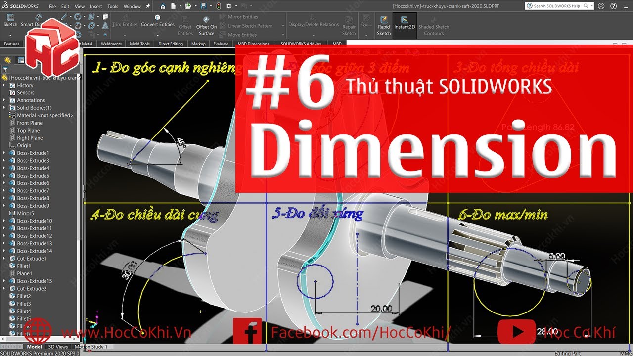Image resolution: width=633 pixels, height=356 pixels.
Task: Select the Spline sketch tool
Action: click(x=91, y=16)
